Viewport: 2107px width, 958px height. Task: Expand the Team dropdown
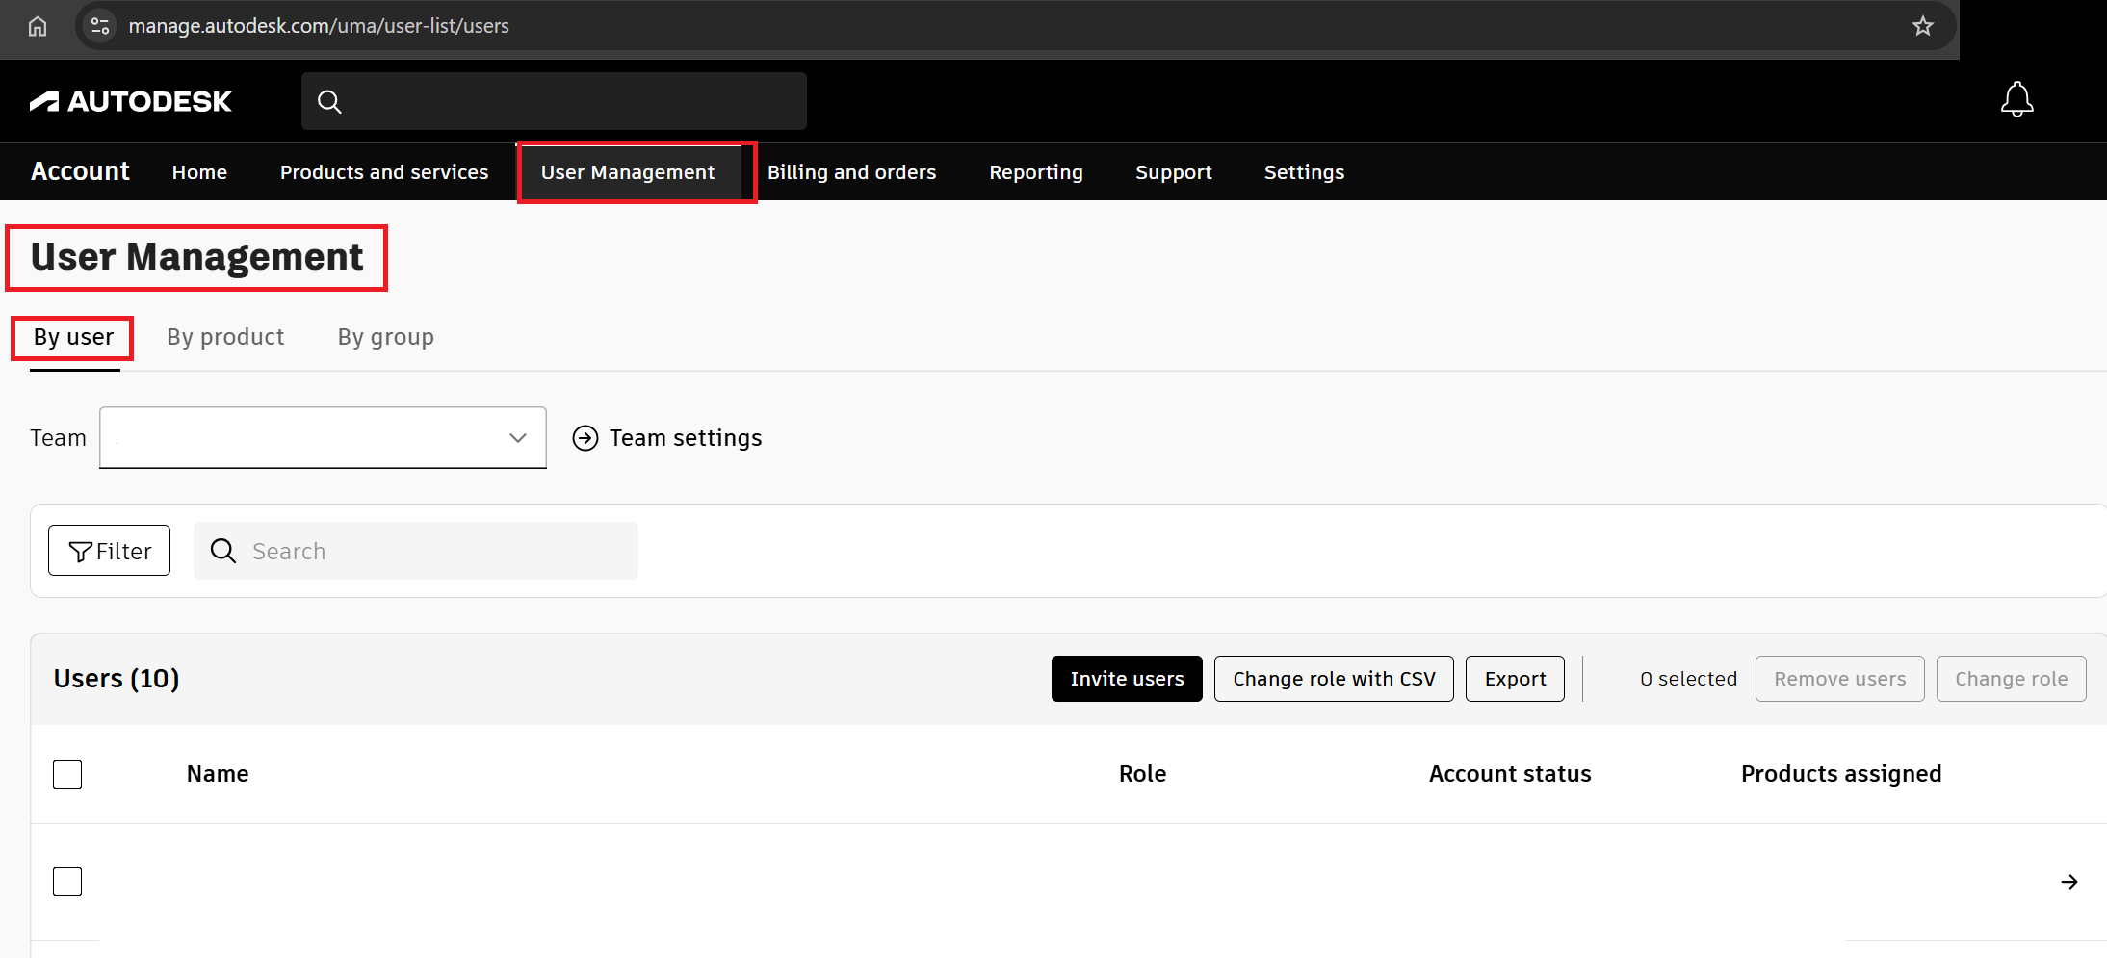pyautogui.click(x=323, y=438)
